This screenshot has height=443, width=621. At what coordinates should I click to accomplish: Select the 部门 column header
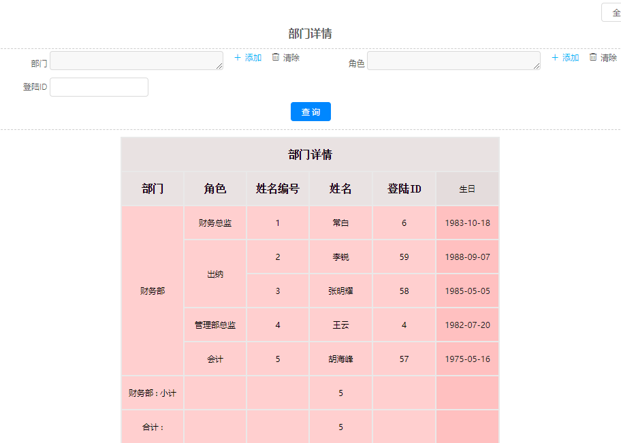pyautogui.click(x=153, y=188)
